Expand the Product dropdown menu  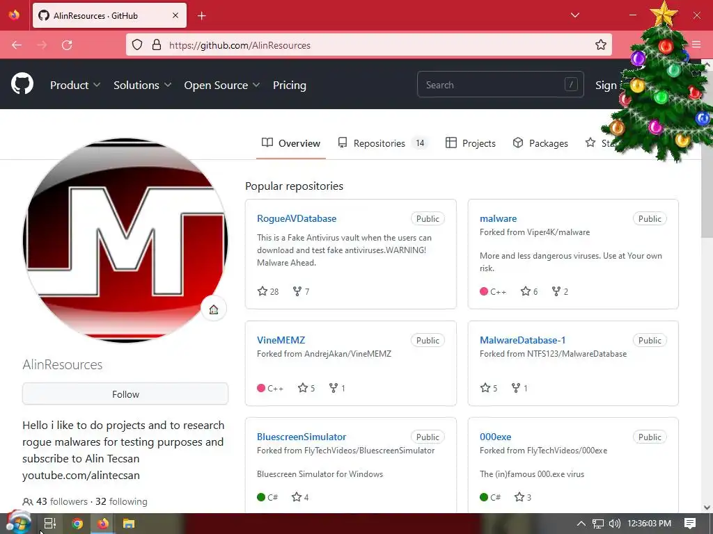coord(75,85)
